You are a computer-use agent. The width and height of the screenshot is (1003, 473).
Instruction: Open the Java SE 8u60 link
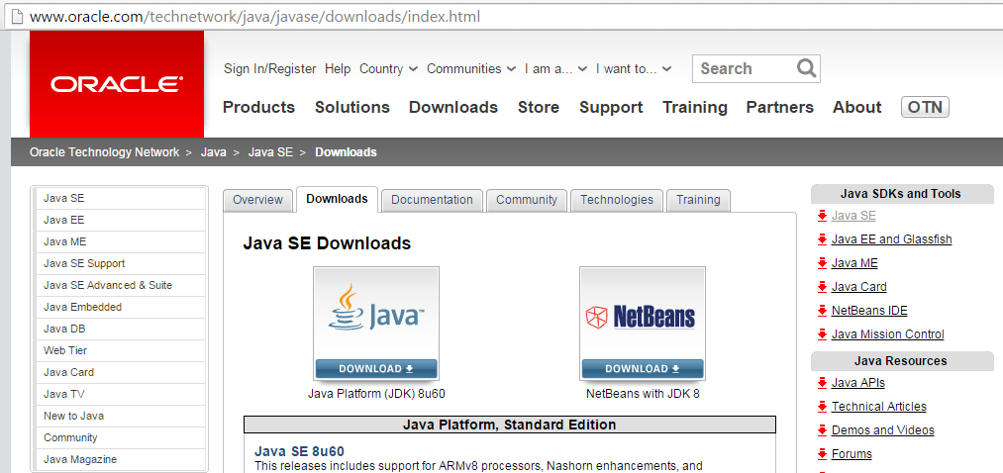pyautogui.click(x=299, y=451)
